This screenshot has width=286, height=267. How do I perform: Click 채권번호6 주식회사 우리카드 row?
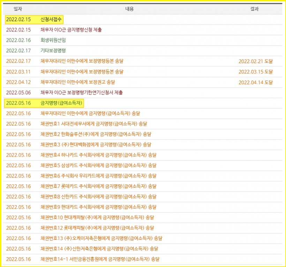[x=143, y=176]
